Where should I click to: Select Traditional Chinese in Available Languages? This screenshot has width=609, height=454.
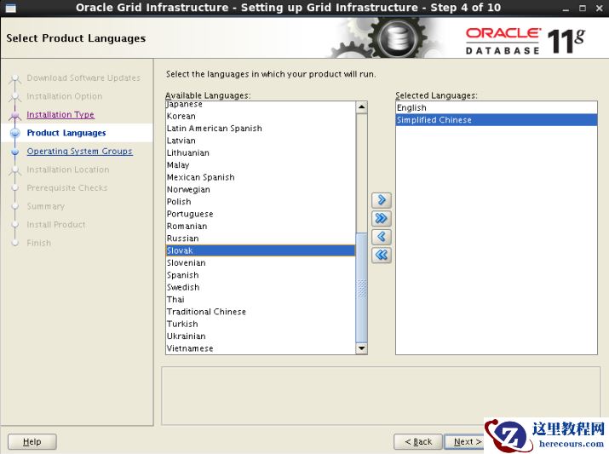(x=261, y=312)
